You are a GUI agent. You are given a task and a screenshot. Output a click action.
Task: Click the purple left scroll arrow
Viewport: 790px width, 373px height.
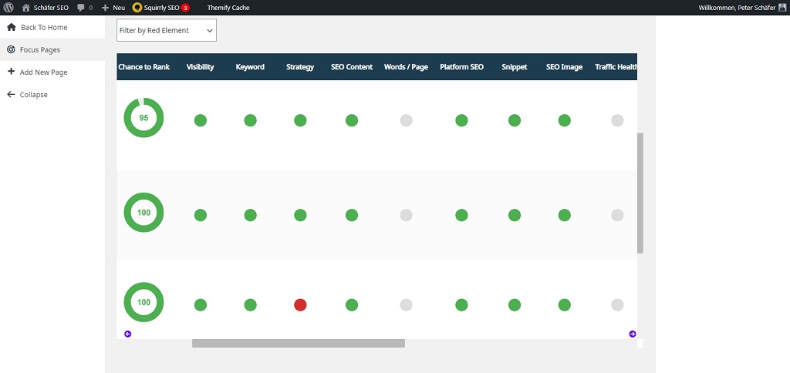tap(128, 334)
